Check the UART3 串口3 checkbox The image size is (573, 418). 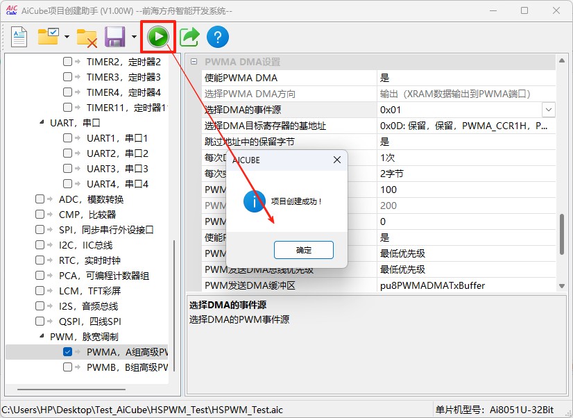tap(67, 168)
